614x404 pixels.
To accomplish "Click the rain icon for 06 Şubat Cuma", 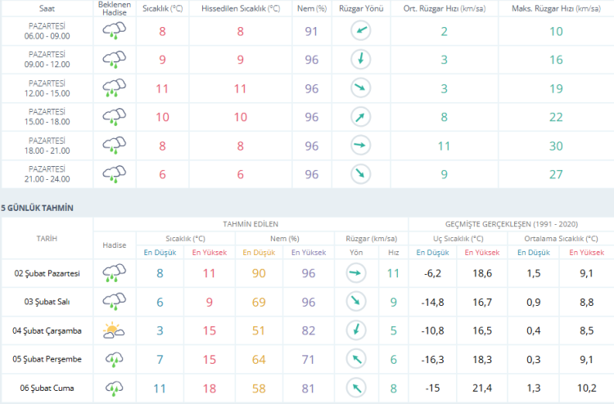I will click(114, 388).
